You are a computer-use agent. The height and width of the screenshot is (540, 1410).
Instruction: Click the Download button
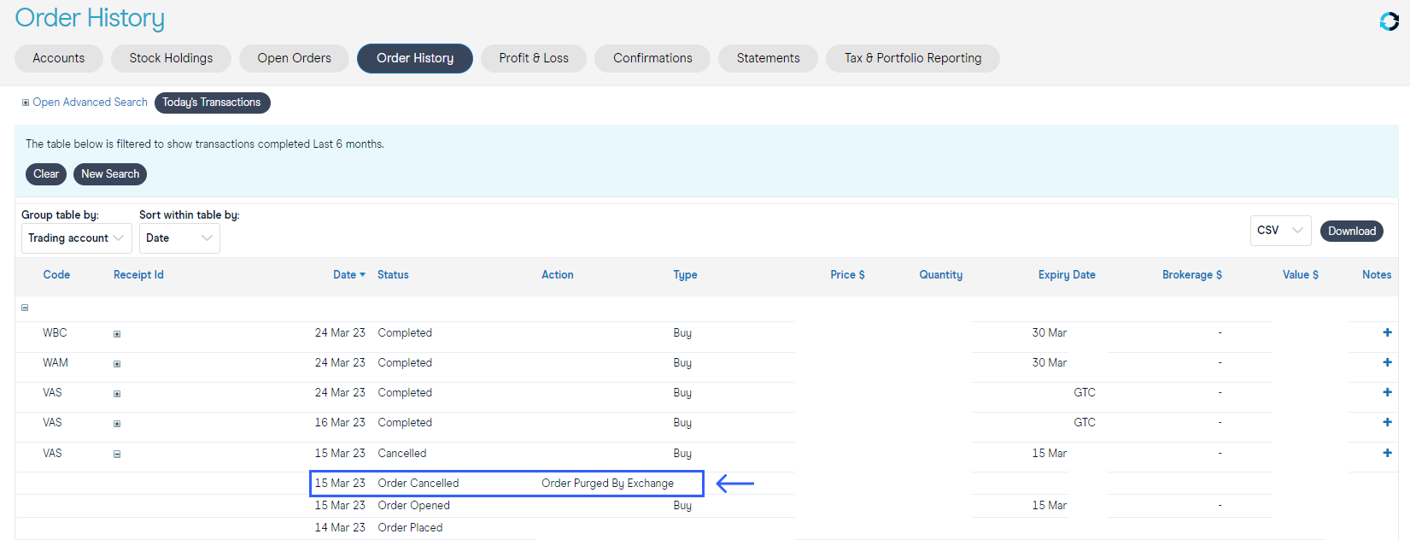pos(1351,231)
